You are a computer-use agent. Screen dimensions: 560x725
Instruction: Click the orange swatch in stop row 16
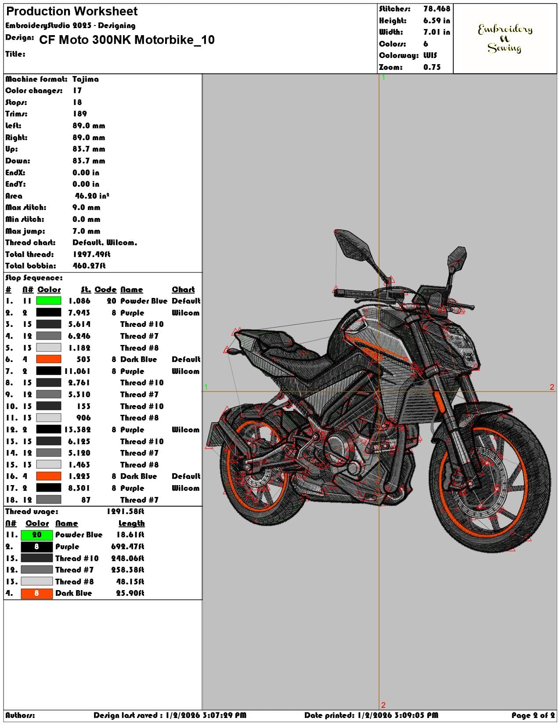(48, 476)
